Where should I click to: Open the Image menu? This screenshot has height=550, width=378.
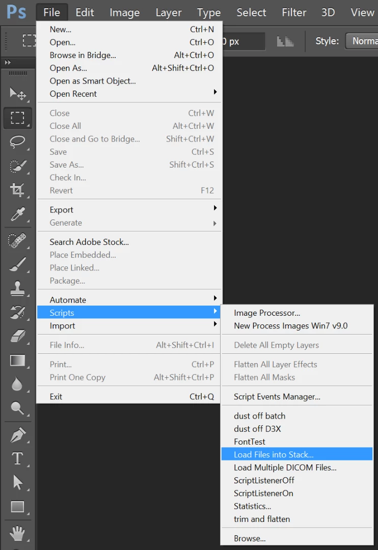125,12
